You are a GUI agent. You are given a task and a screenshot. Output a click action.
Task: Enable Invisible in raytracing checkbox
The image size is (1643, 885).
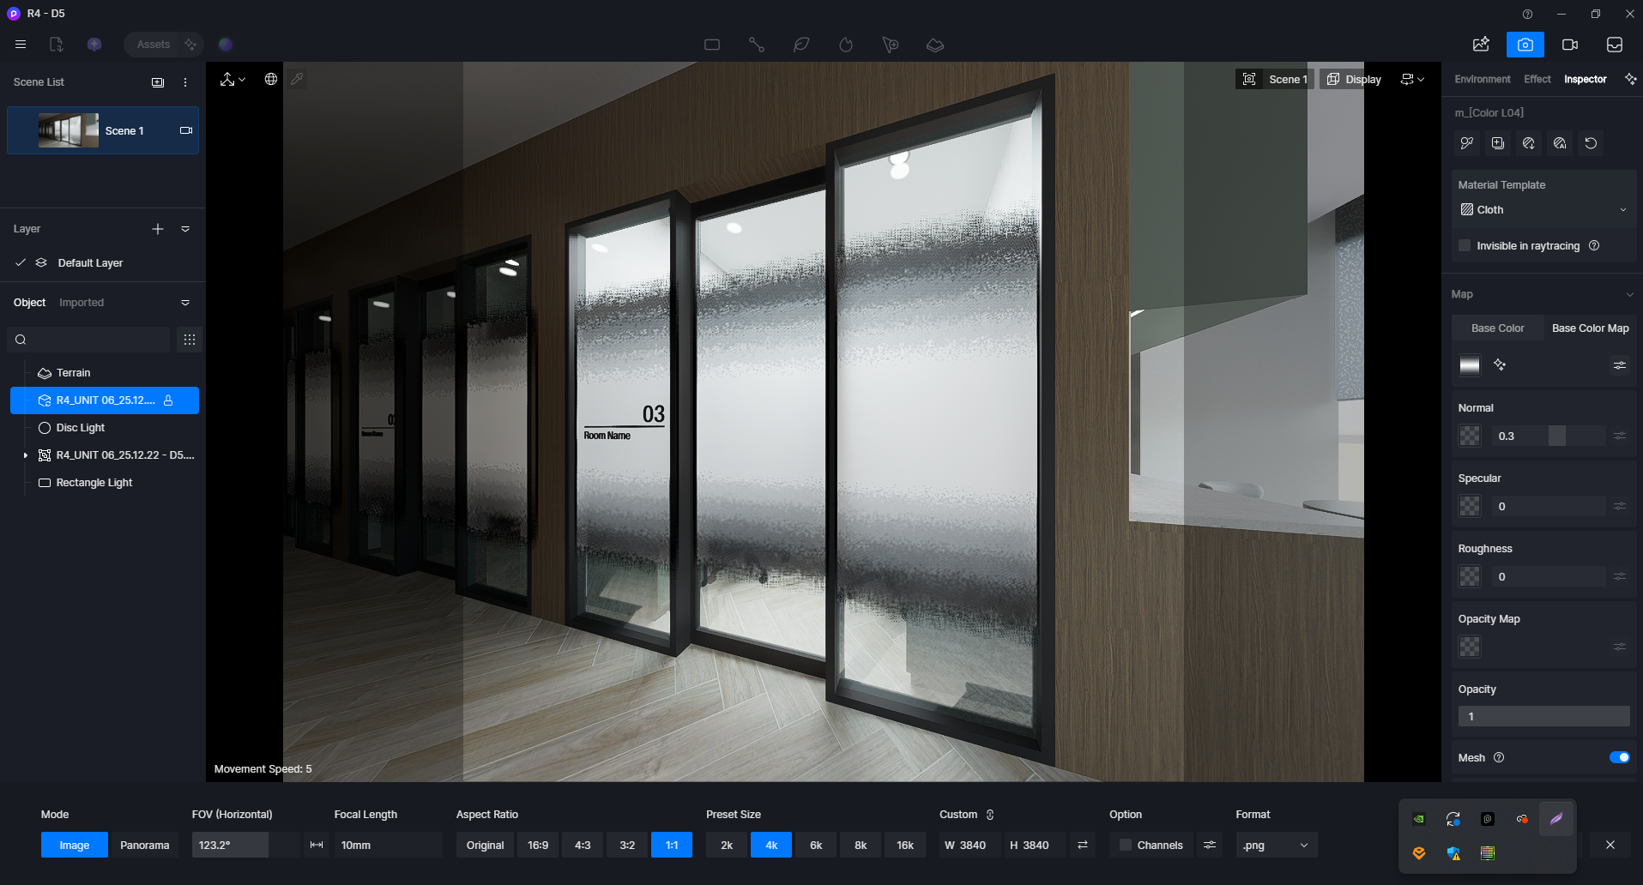(1465, 246)
